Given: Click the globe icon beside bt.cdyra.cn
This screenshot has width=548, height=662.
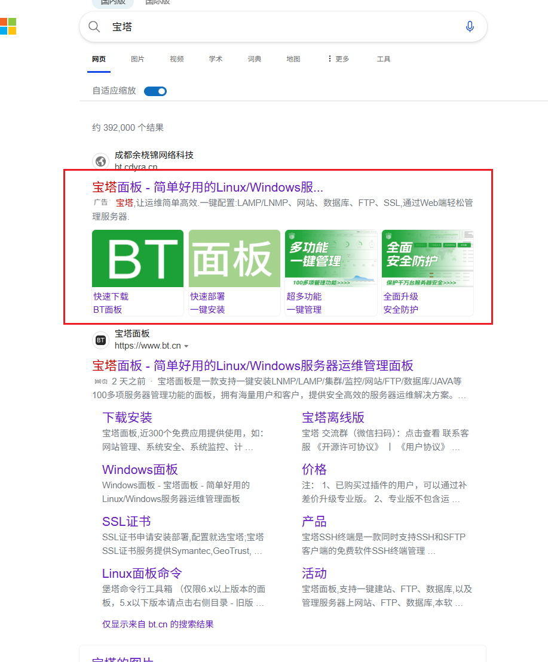Looking at the screenshot, I should click(x=100, y=161).
